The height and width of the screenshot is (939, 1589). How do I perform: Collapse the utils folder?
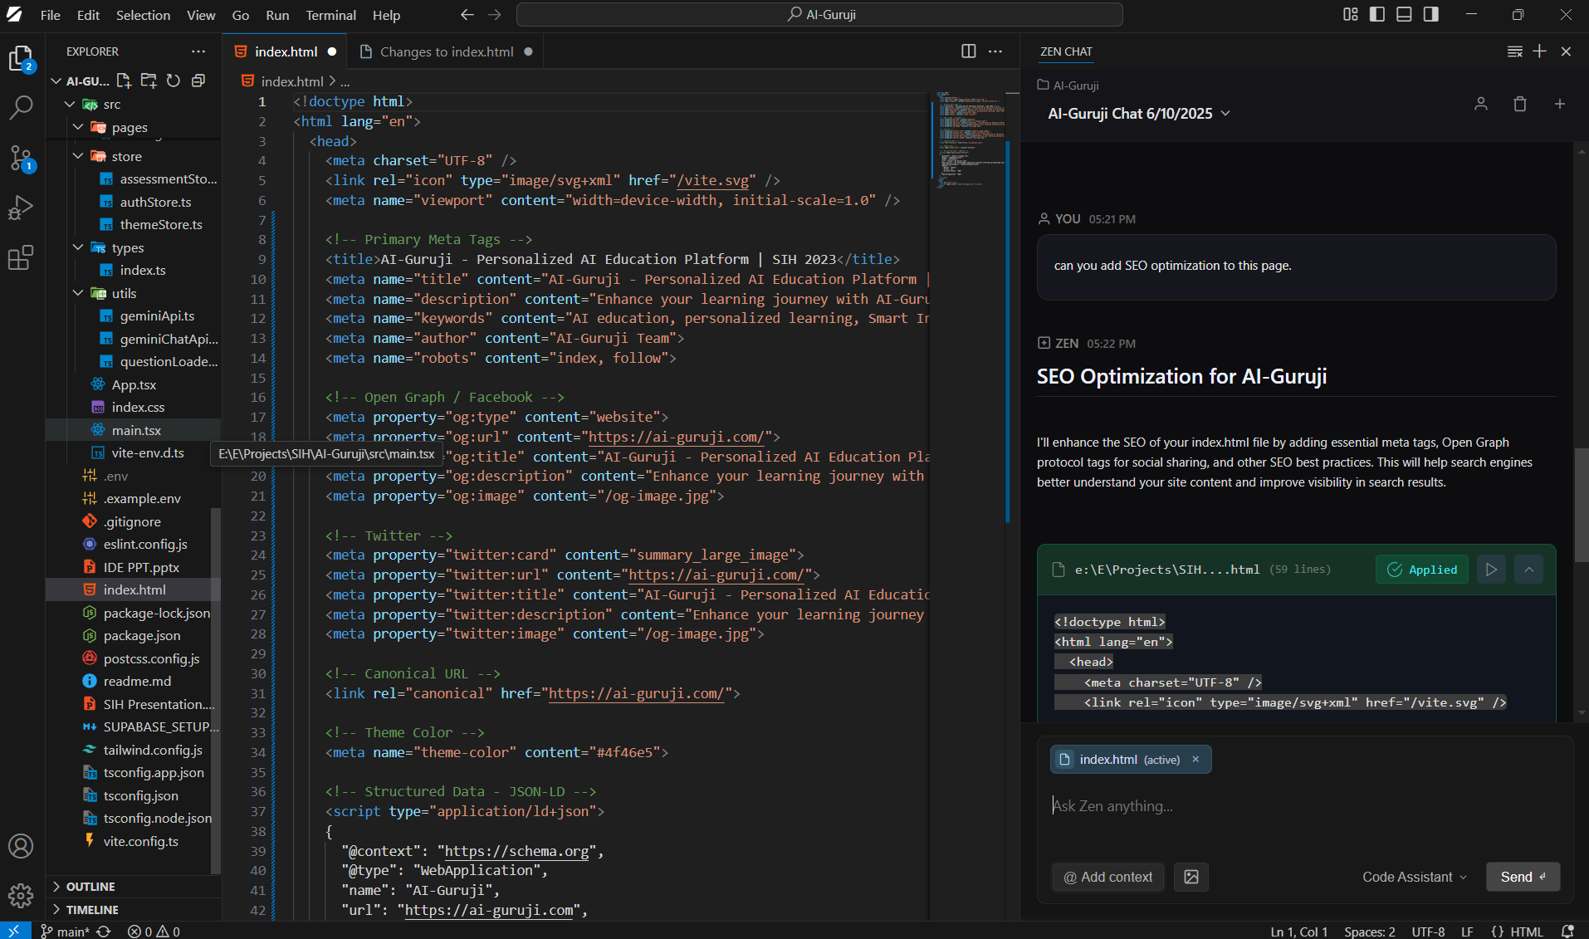click(x=78, y=294)
